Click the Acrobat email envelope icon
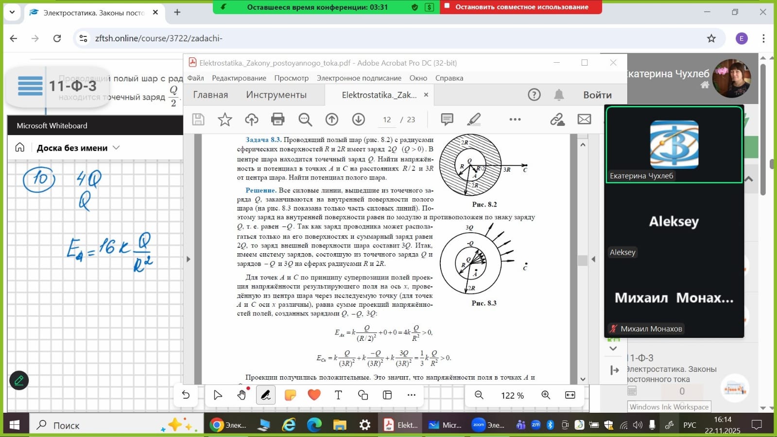This screenshot has width=777, height=437. pyautogui.click(x=584, y=119)
